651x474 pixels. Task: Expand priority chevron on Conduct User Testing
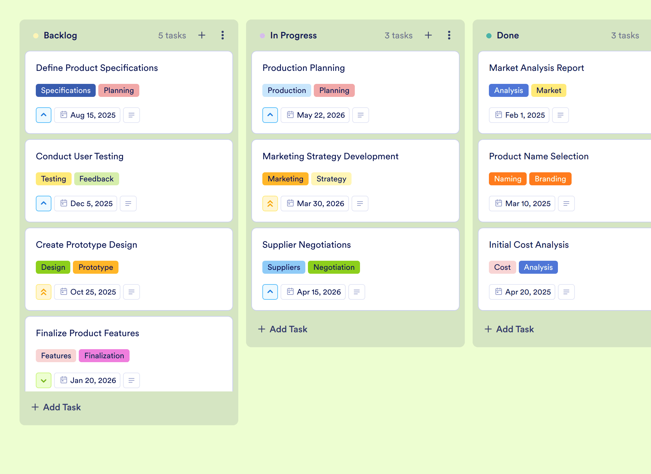tap(44, 204)
